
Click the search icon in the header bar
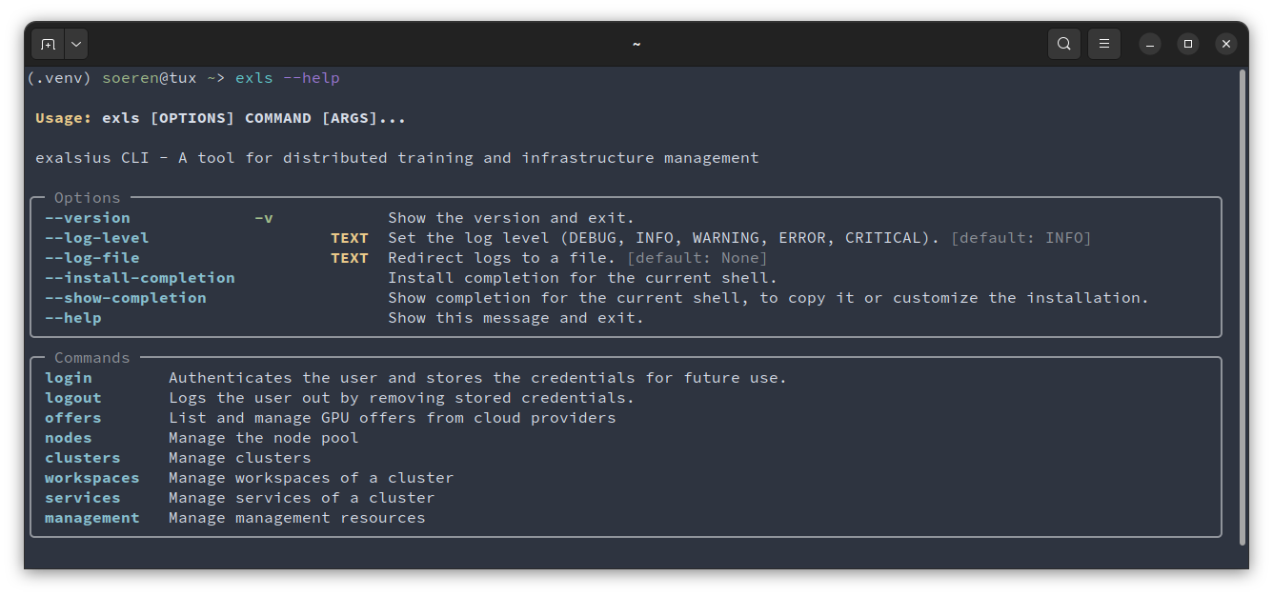point(1064,43)
